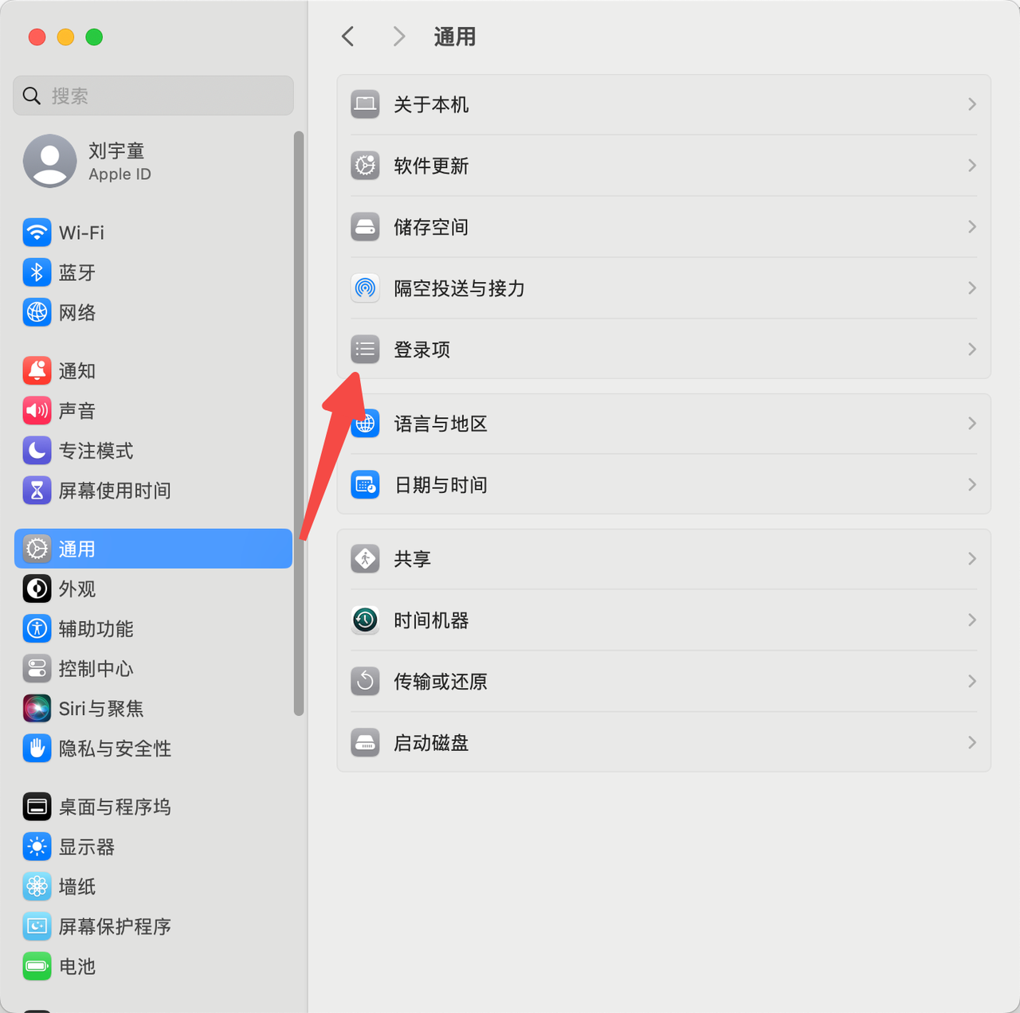Click the 登录项 list icon

pyautogui.click(x=365, y=349)
